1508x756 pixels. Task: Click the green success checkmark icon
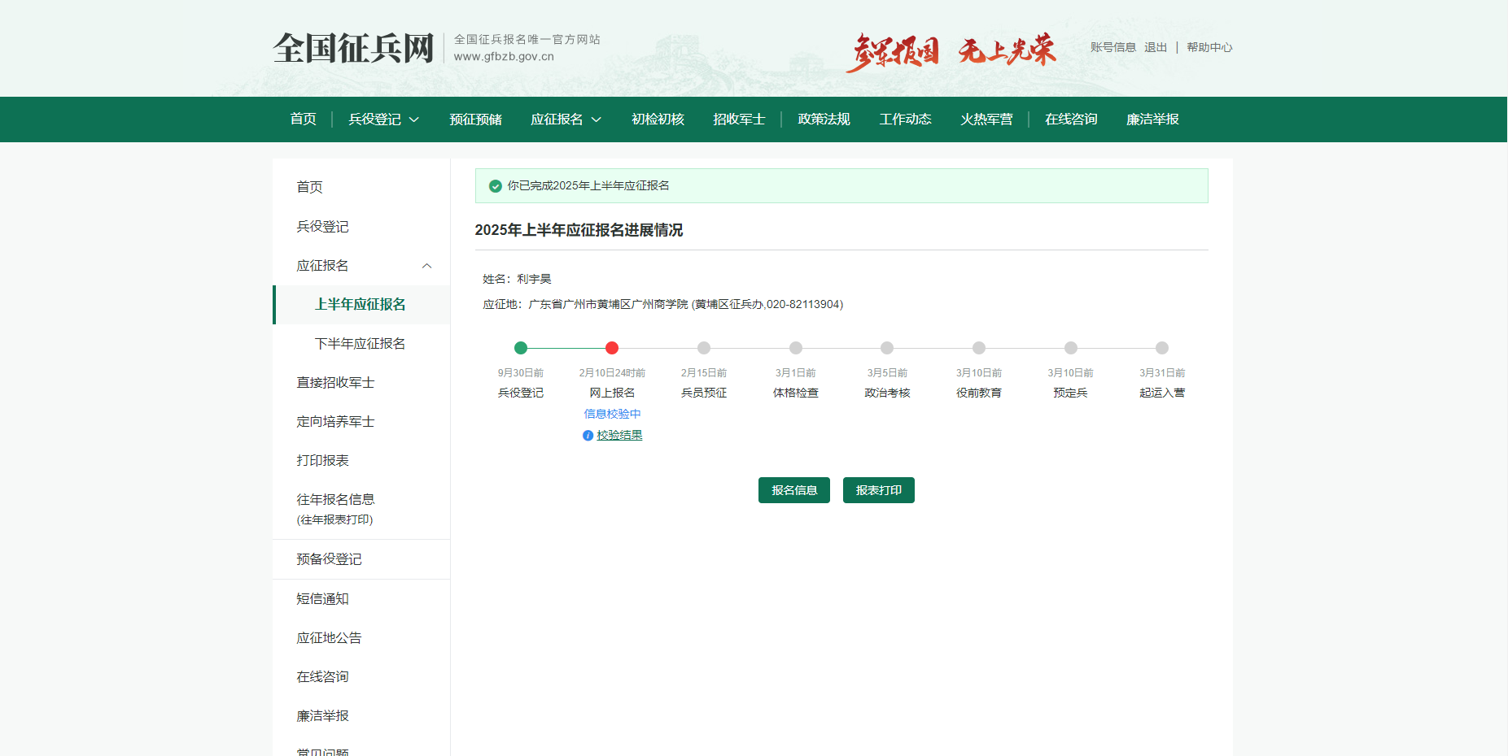point(495,186)
